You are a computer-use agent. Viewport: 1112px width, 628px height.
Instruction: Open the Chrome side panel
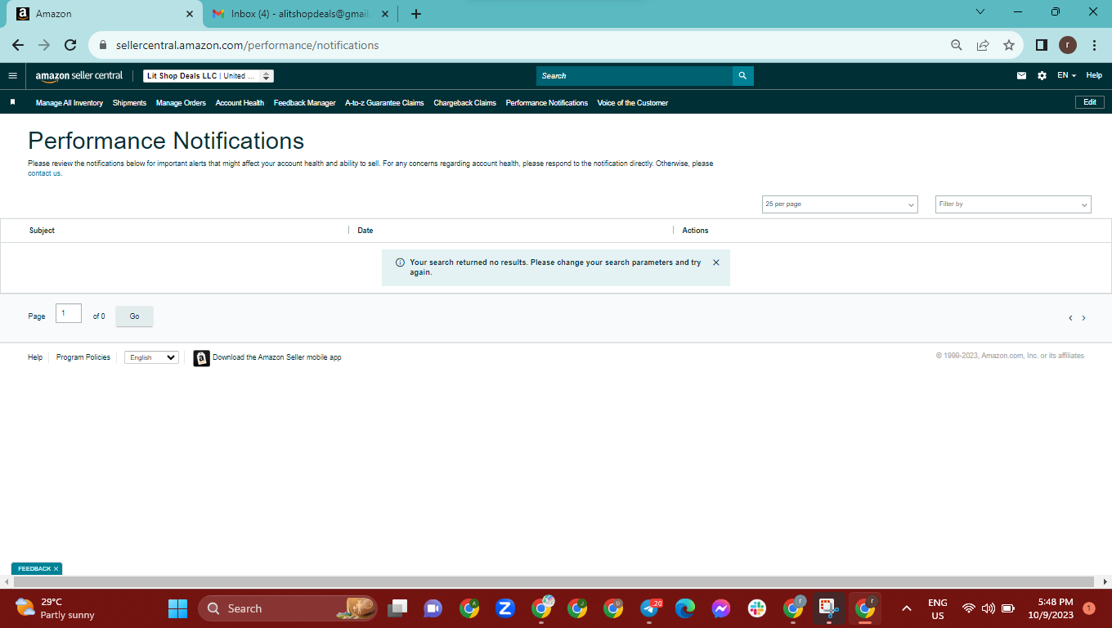click(1042, 45)
